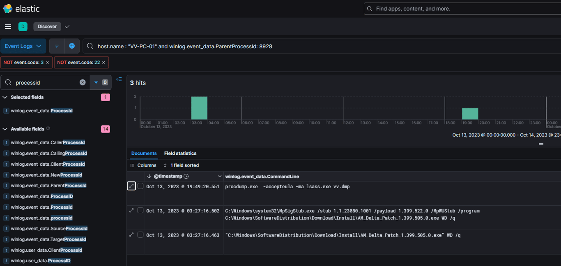Tick the AM_Delta_Patch row checkbox
Viewport: 561px width, 266px height.
point(140,235)
